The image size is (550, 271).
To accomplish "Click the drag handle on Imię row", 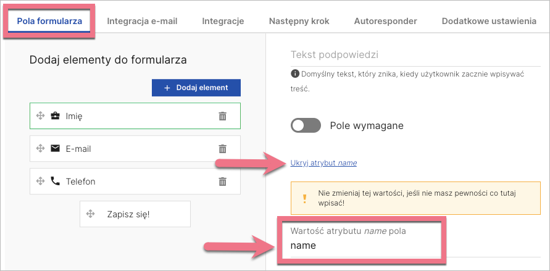I will tap(41, 115).
